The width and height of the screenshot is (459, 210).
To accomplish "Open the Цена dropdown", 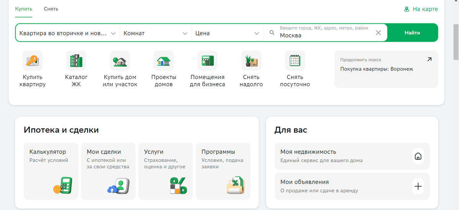I will point(228,33).
